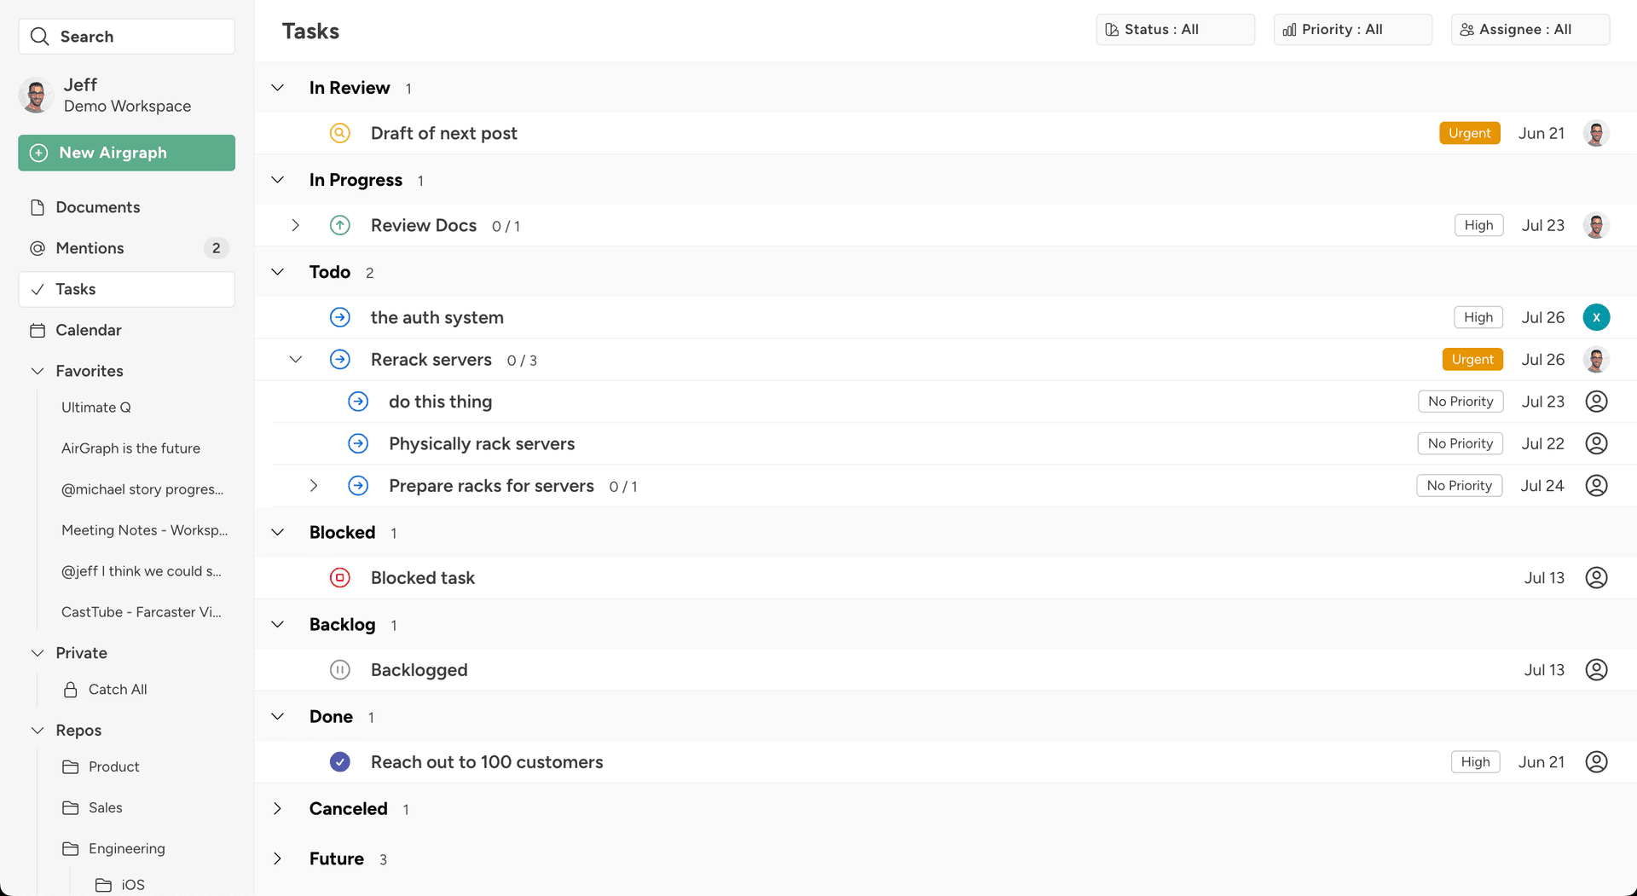Open the Priority filter dropdown

pyautogui.click(x=1351, y=30)
